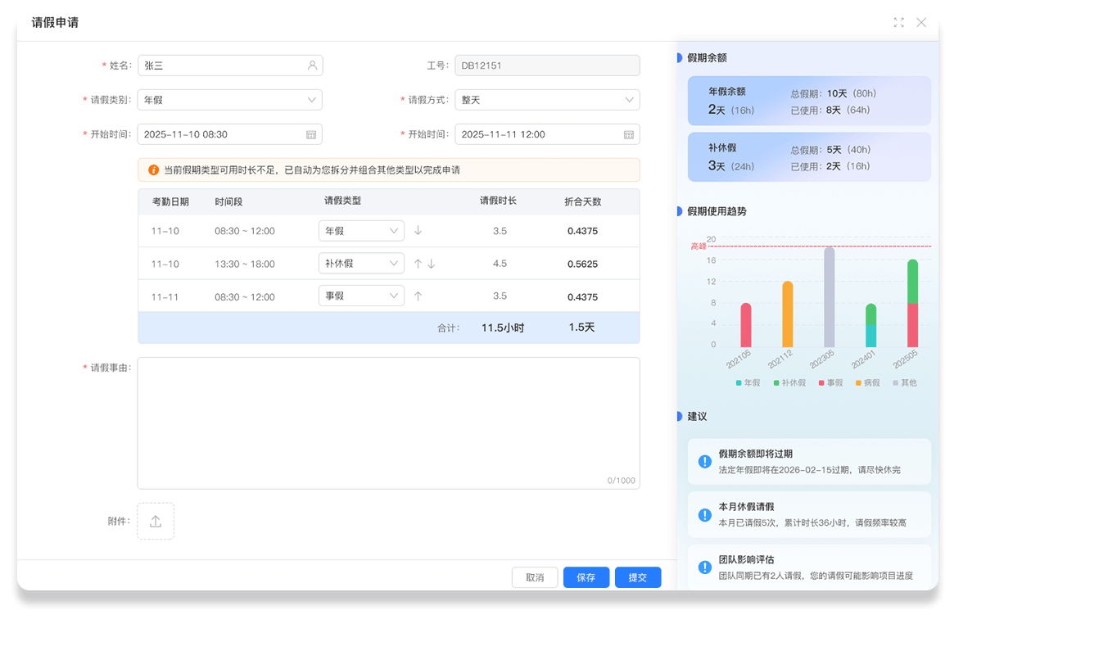Click the gray 202305 bar in the trend chart
The height and width of the screenshot is (651, 1108).
[x=829, y=296]
